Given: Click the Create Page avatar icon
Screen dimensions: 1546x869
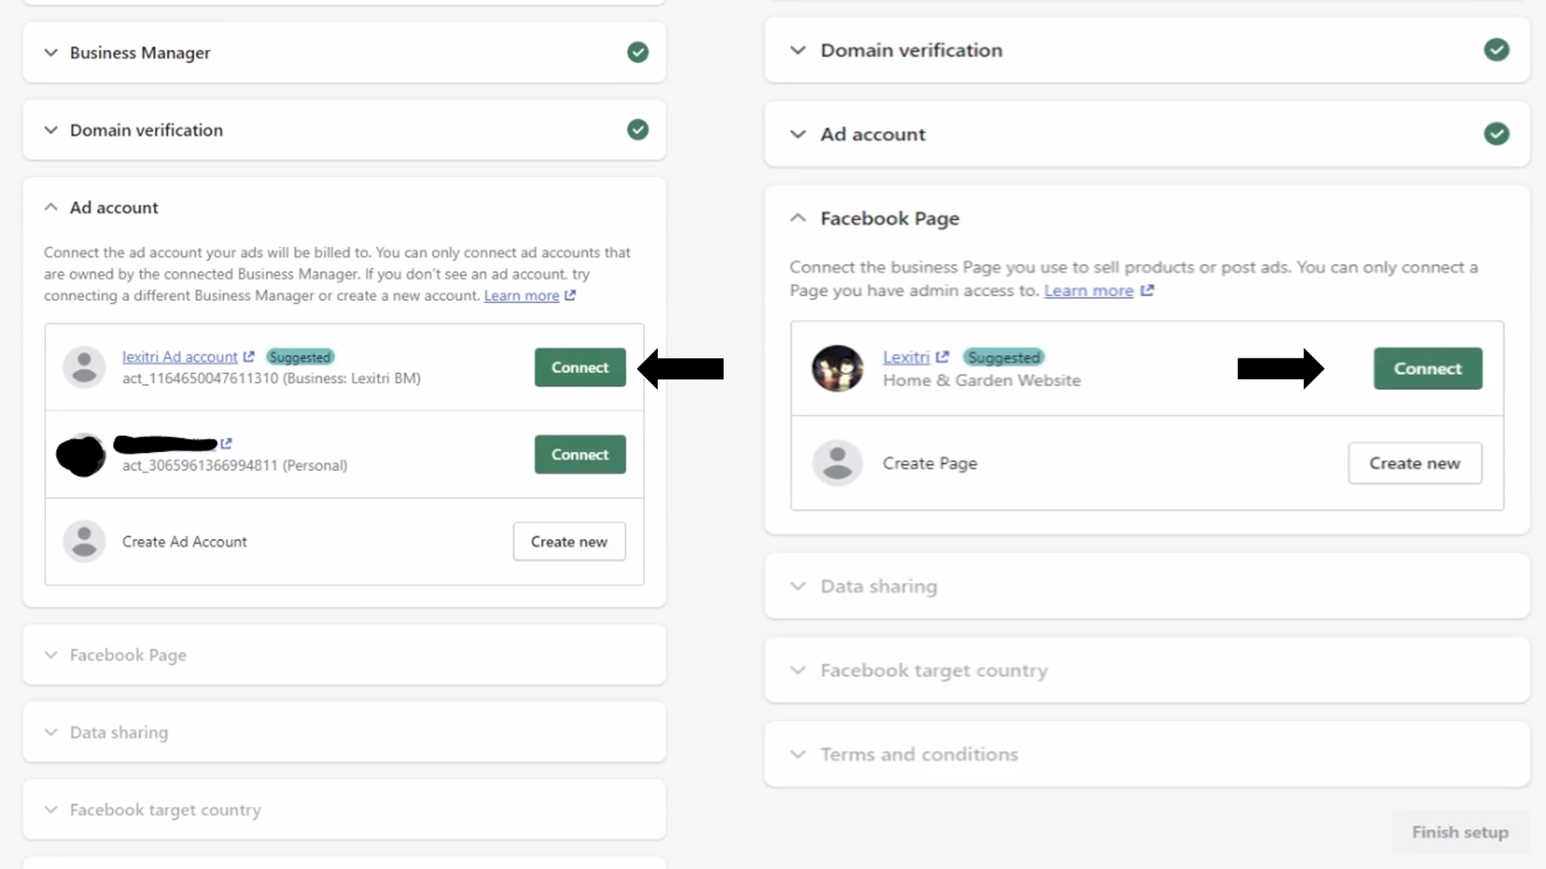Looking at the screenshot, I should 837,463.
